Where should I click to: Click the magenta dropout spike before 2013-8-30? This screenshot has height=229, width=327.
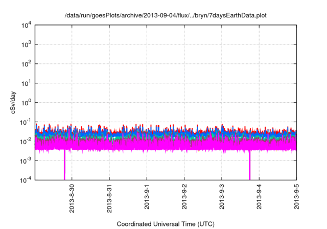(x=64, y=165)
